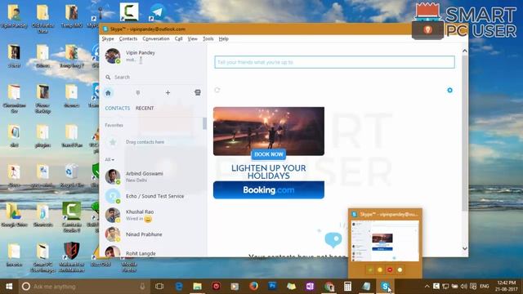Image resolution: width=523 pixels, height=294 pixels.
Task: Click the volume icon in system tray
Action: pos(463,287)
